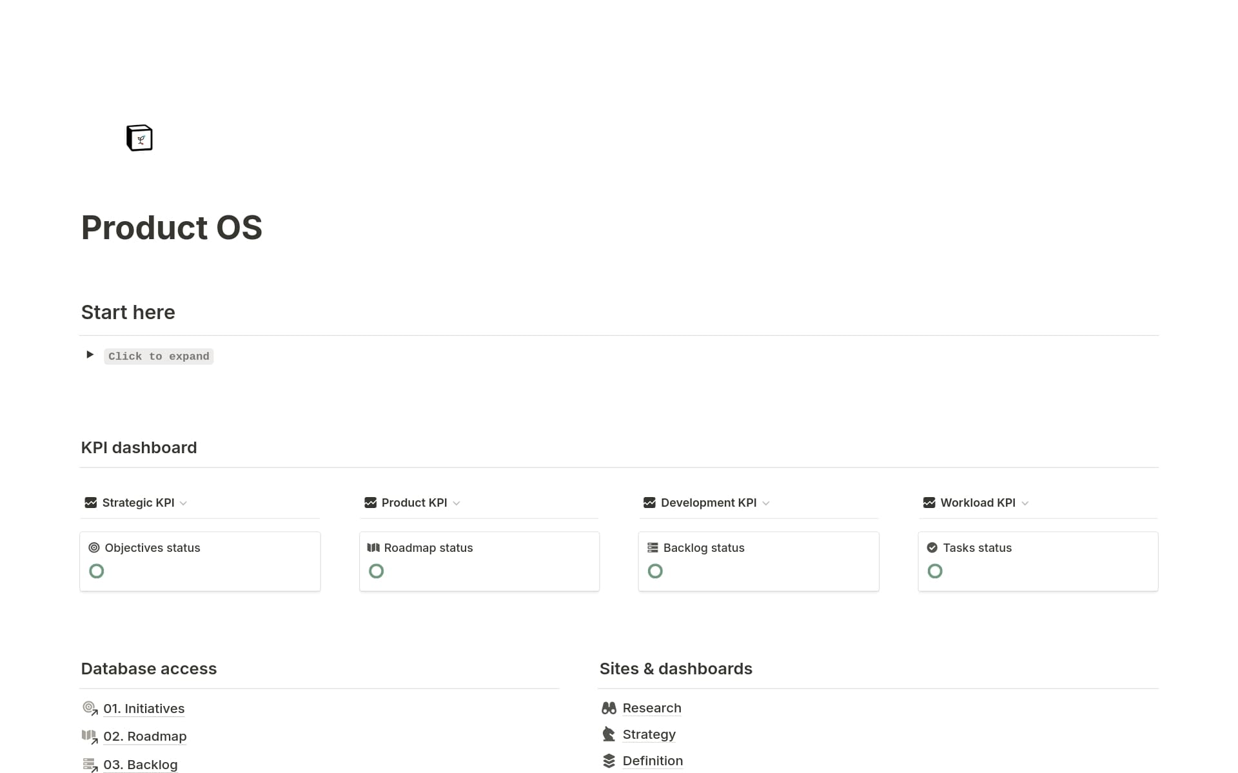This screenshot has height=773, width=1238.
Task: Open the Strategic KPI view dropdown chevron
Action: (184, 504)
